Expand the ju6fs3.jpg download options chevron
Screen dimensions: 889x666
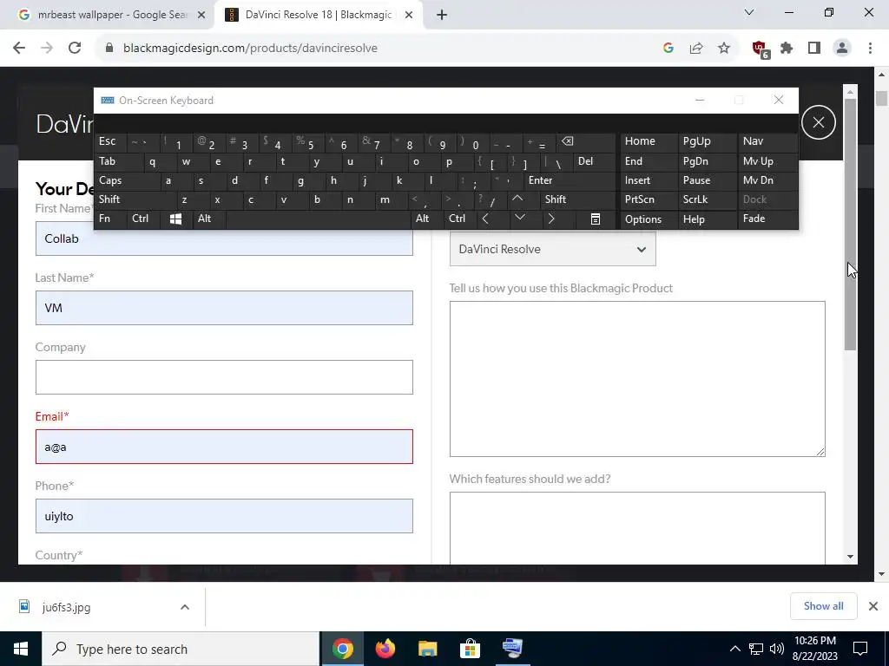pos(184,607)
